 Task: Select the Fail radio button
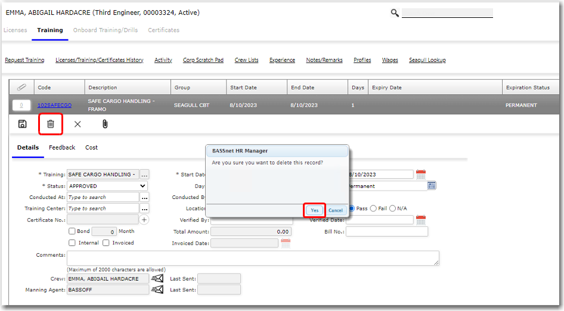(374, 209)
